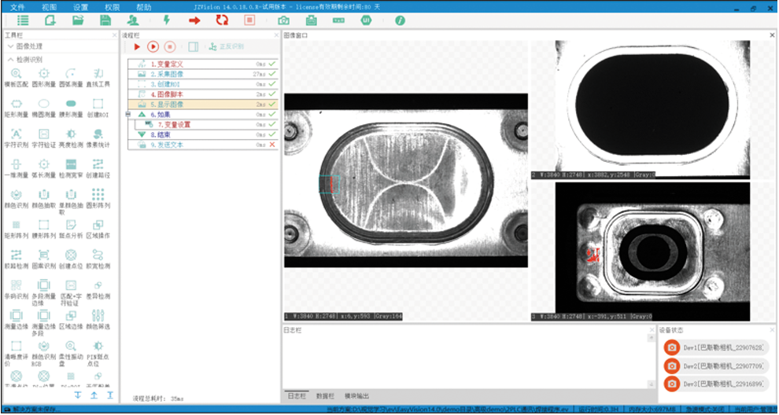The image size is (779, 415).
Task: Select the 圆形阵列 tool
Action: coord(98,199)
